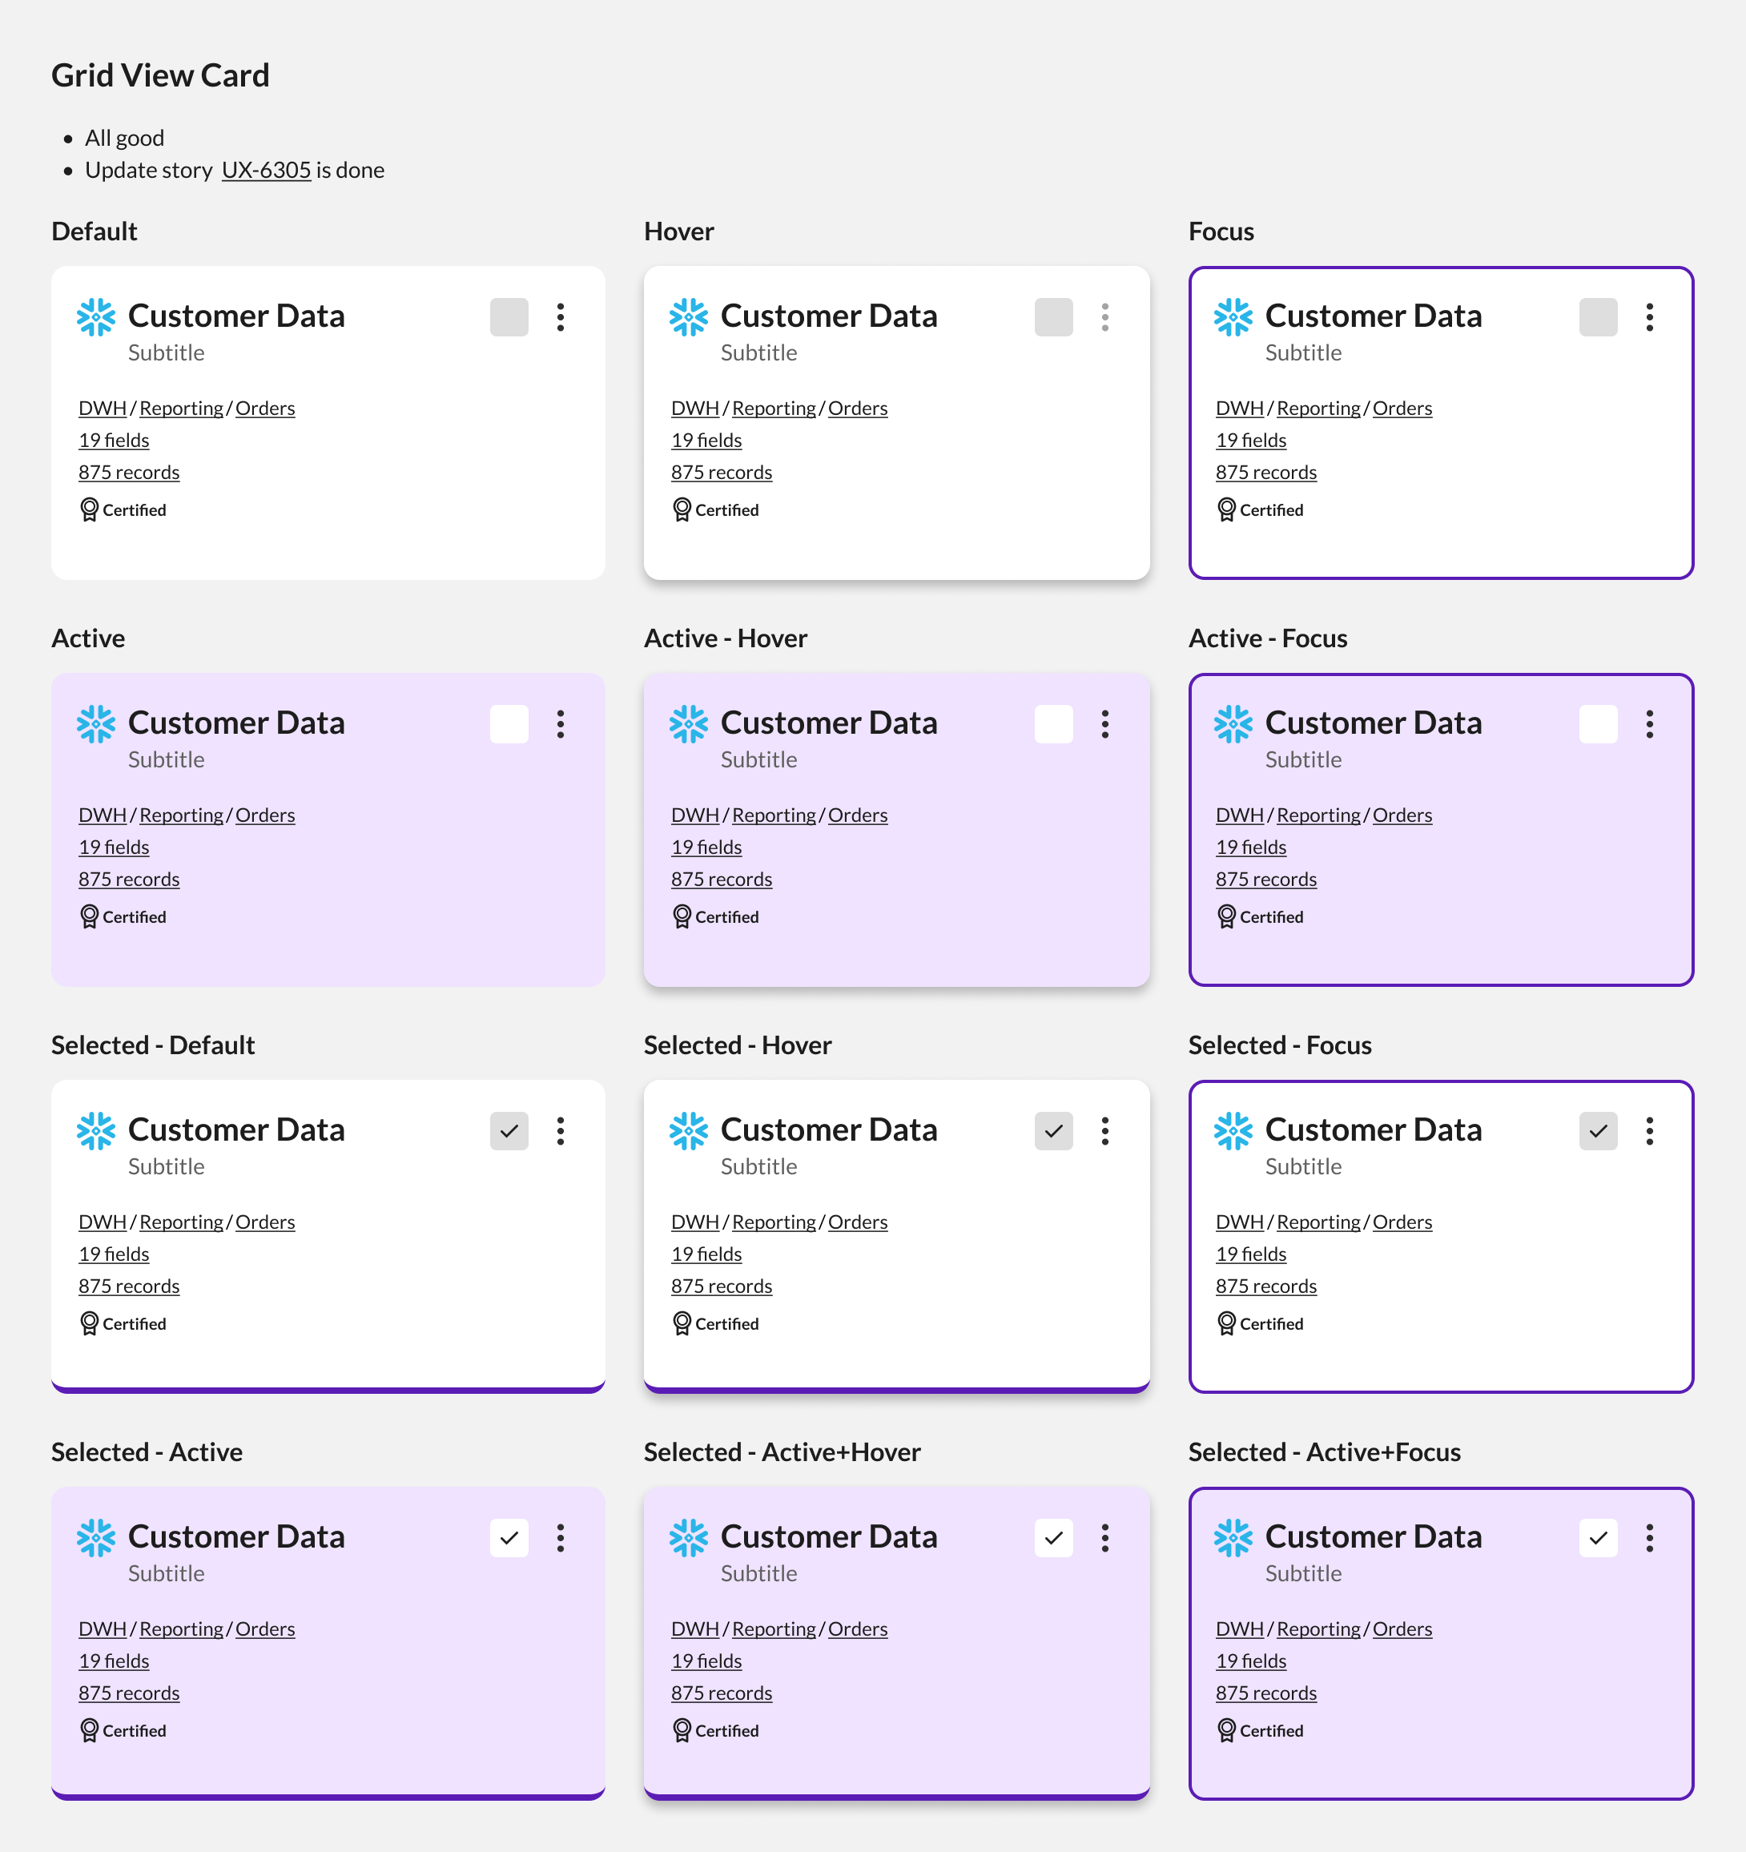Image resolution: width=1746 pixels, height=1852 pixels.
Task: Open the Orders link on the Focus card
Action: point(1402,408)
